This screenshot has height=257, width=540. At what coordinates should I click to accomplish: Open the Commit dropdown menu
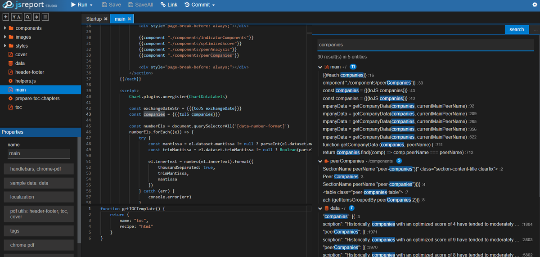click(199, 5)
